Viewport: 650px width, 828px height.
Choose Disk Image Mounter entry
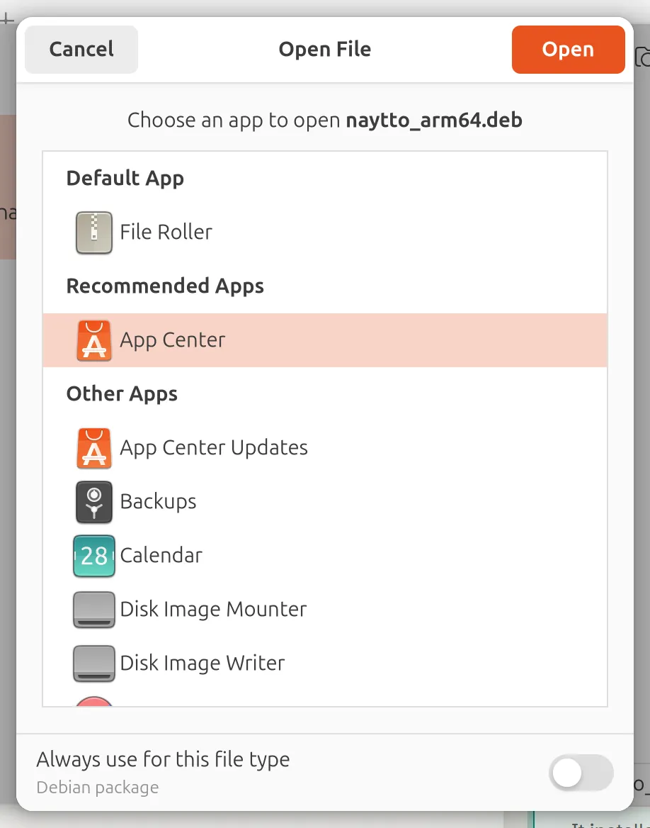click(x=325, y=610)
